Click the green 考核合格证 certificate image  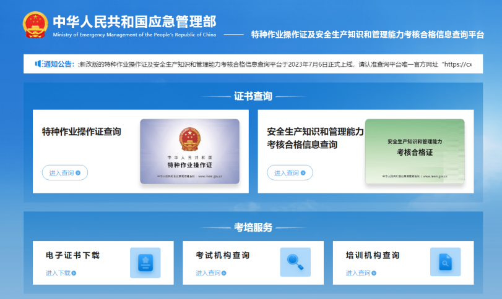[414, 151]
